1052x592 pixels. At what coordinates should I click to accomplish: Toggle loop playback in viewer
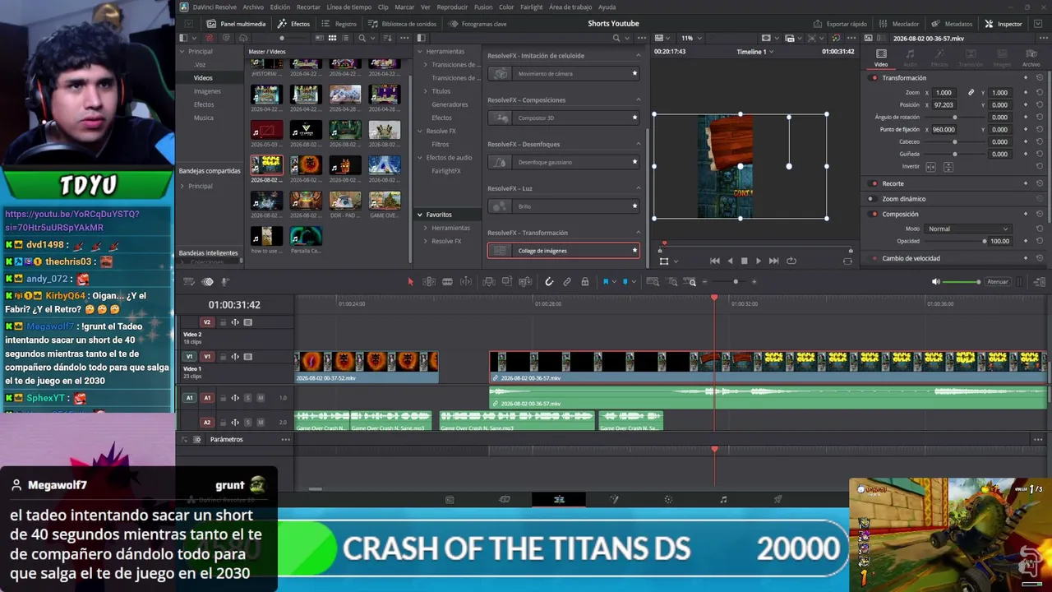[x=791, y=261]
